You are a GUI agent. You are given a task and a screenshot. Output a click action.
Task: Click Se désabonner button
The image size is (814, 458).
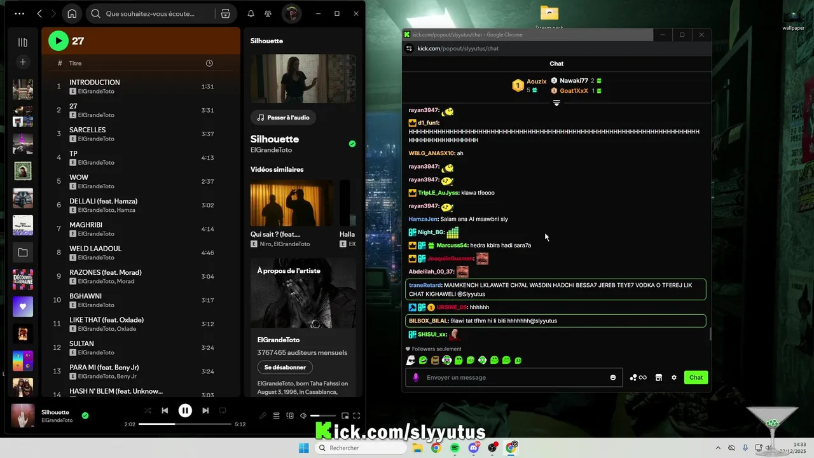285,367
